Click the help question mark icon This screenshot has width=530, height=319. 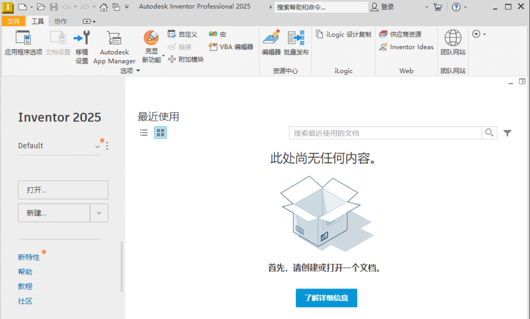click(456, 7)
